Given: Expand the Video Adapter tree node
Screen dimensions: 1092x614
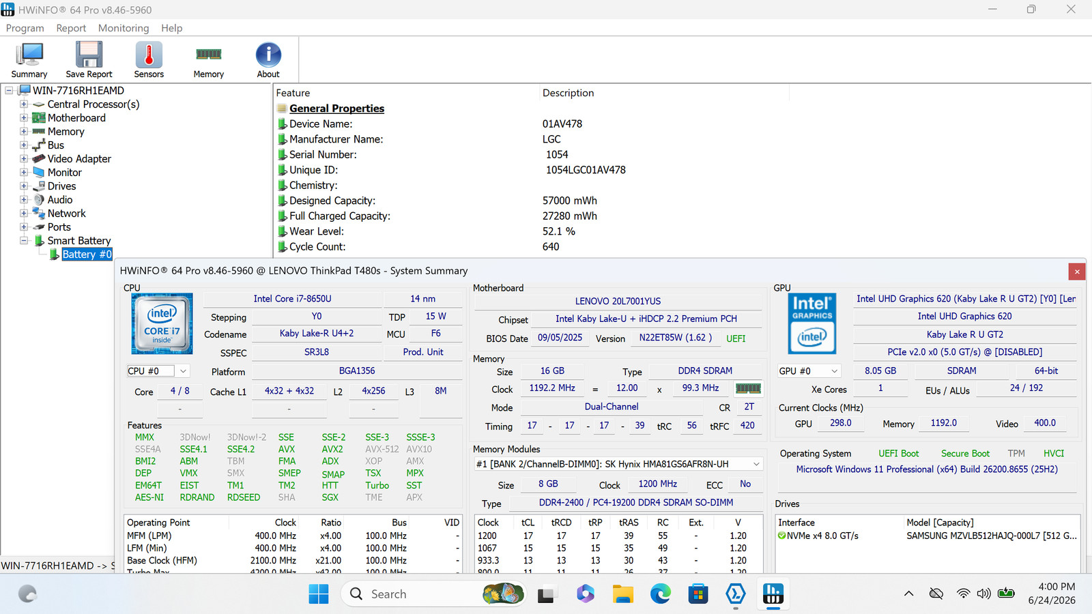Looking at the screenshot, I should (x=24, y=159).
